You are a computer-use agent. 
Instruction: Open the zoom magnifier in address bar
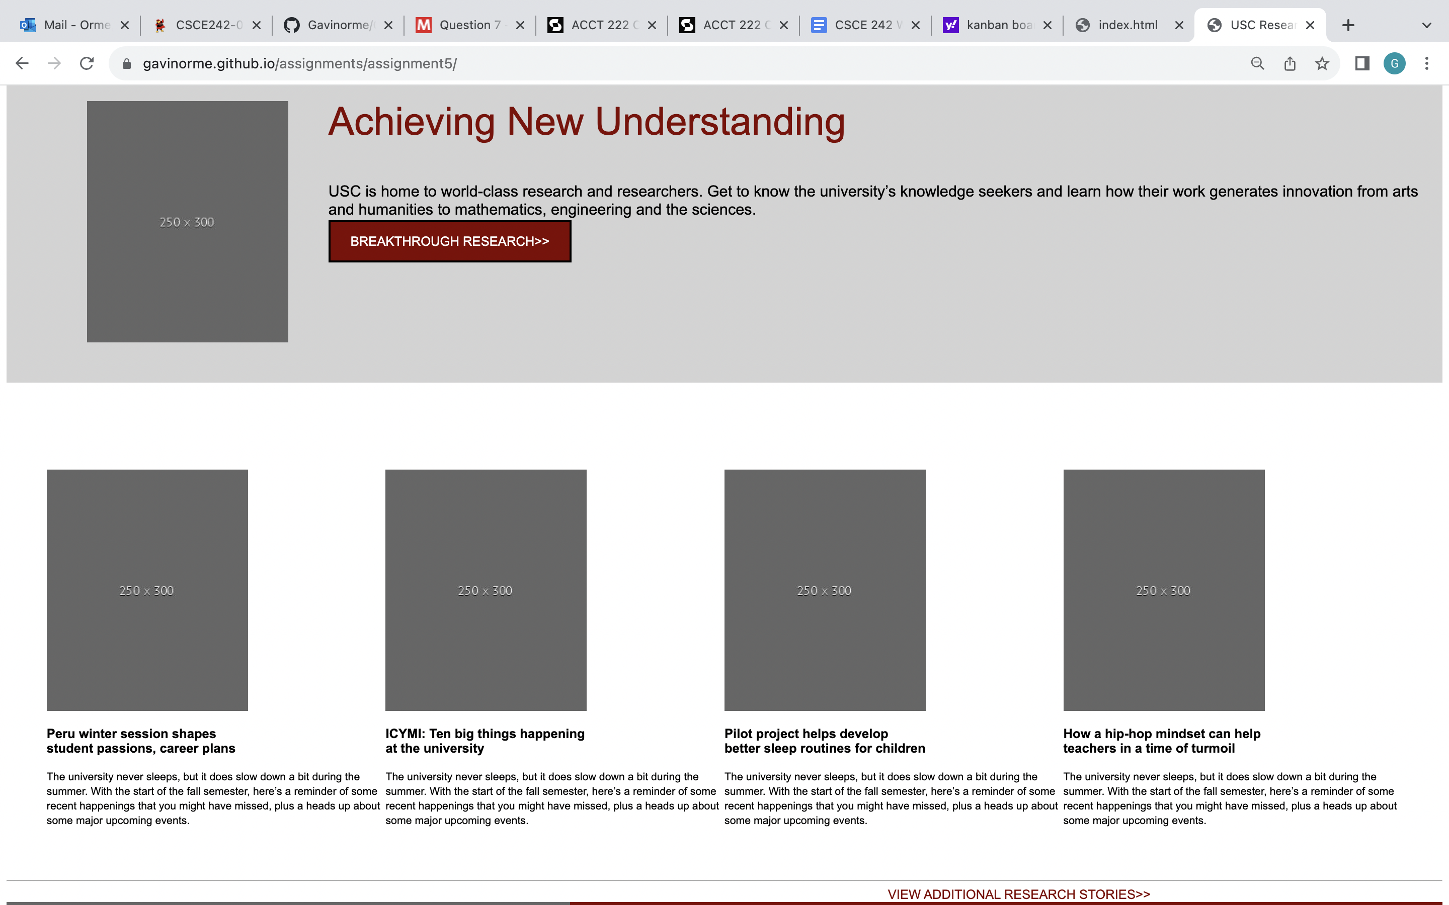tap(1257, 63)
